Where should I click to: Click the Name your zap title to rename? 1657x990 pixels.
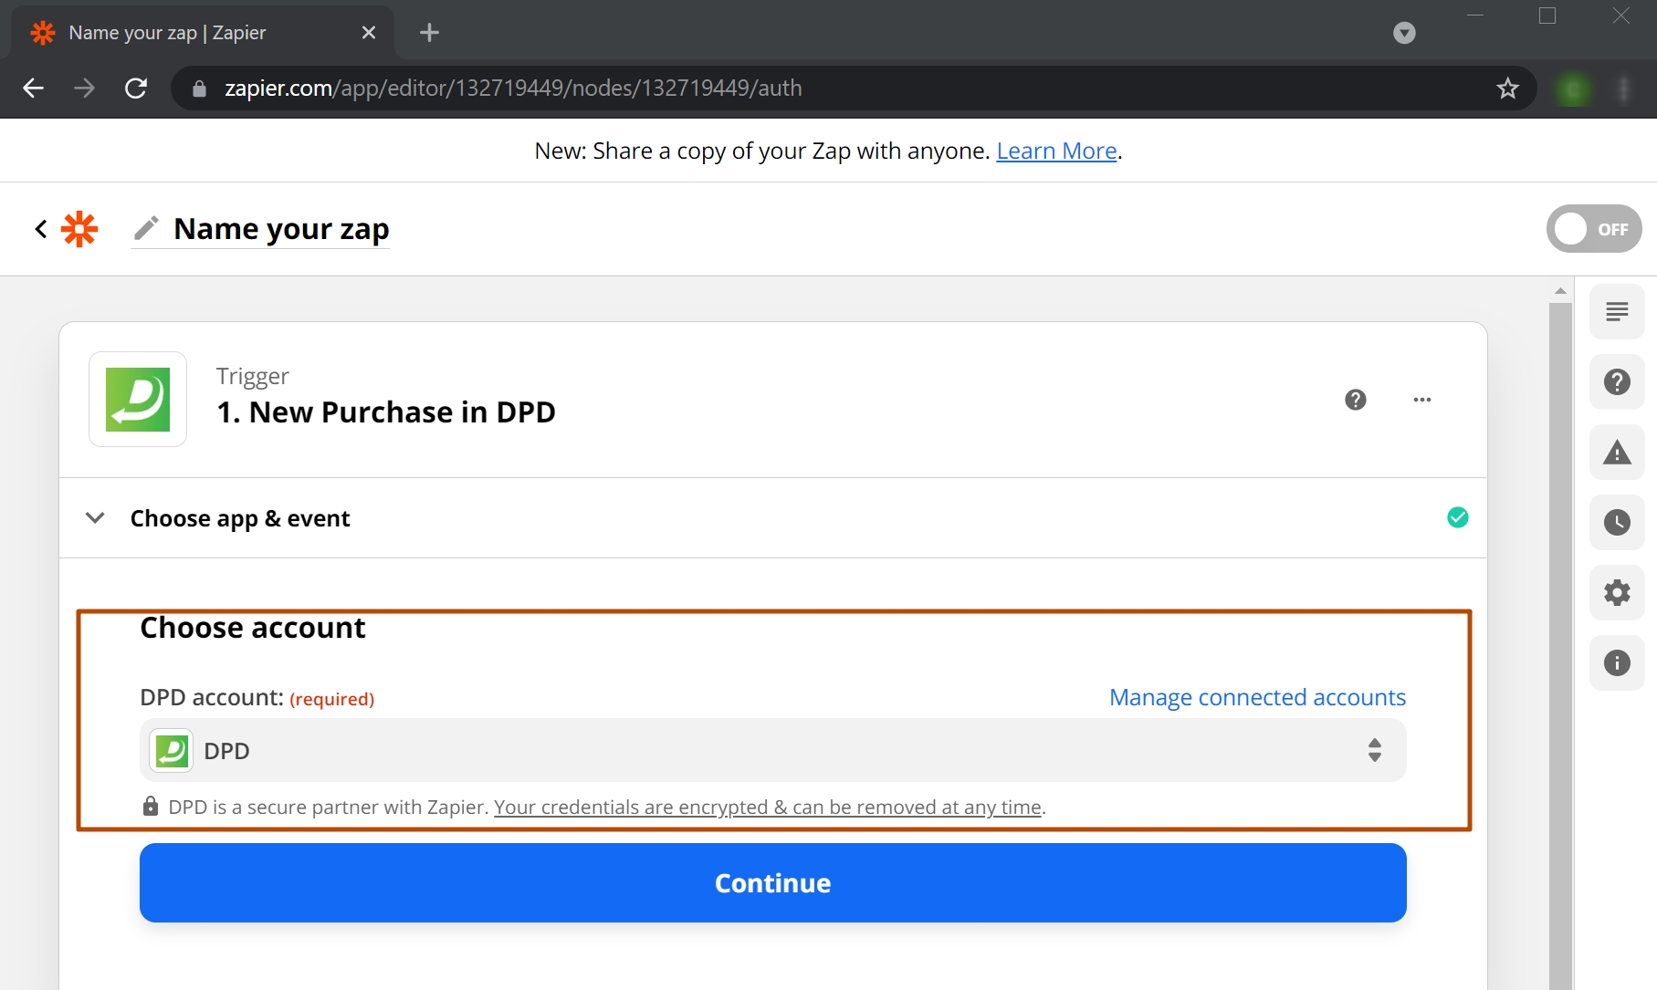281,229
